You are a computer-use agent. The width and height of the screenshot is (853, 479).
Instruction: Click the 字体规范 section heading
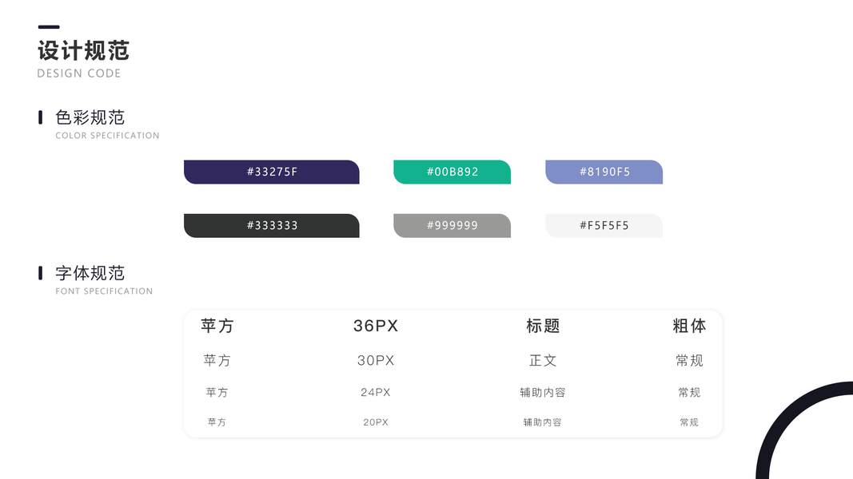(x=90, y=273)
